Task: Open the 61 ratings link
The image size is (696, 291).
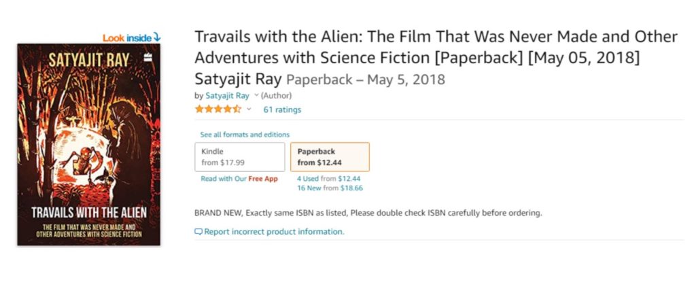Action: pos(282,109)
